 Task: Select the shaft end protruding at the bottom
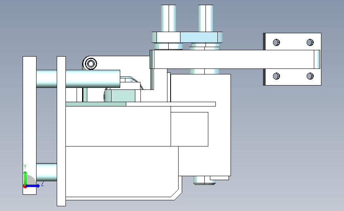204,180
